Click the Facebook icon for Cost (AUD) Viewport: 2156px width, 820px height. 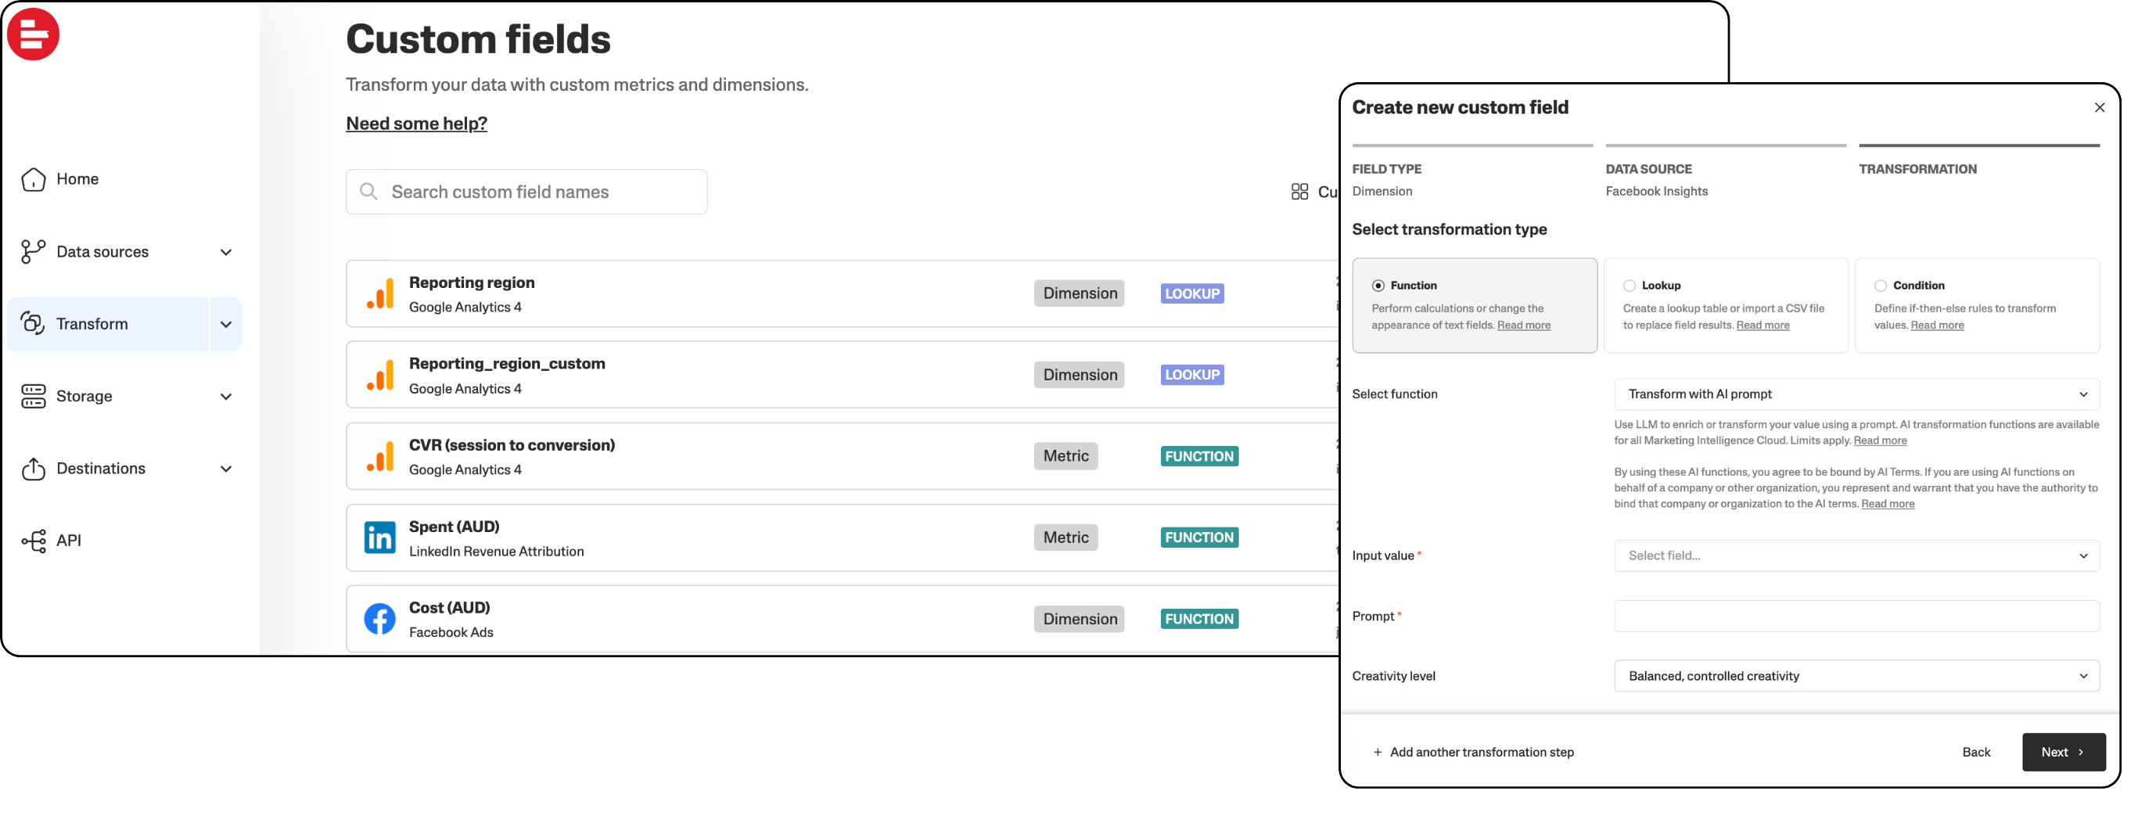(x=380, y=619)
